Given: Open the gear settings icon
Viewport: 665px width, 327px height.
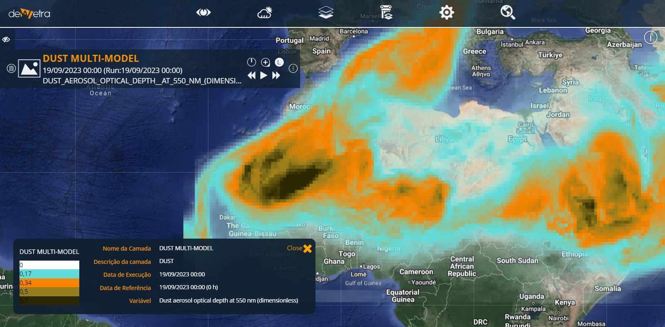Looking at the screenshot, I should coord(447,12).
